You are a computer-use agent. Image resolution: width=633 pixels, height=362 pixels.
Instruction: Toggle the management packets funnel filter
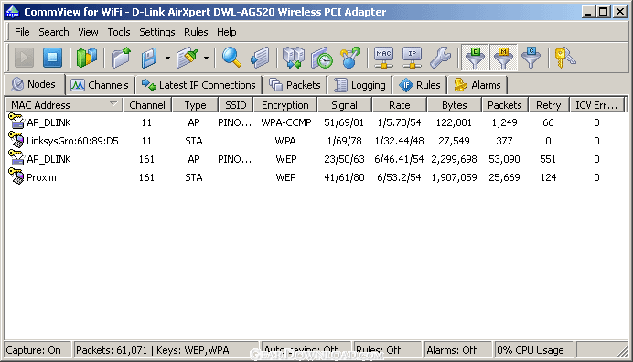[x=503, y=58]
